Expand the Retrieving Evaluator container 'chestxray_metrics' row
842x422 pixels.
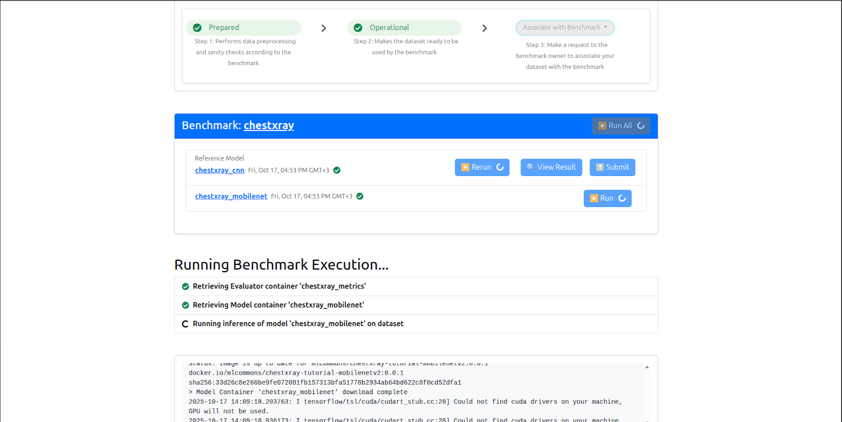pos(416,286)
